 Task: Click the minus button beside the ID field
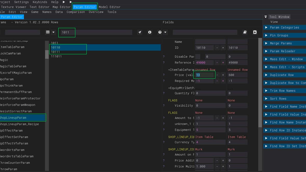(217, 48)
